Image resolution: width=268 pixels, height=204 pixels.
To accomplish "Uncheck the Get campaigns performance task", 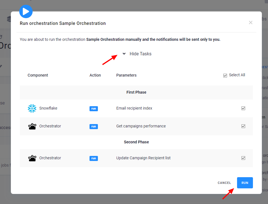I will 243,126.
